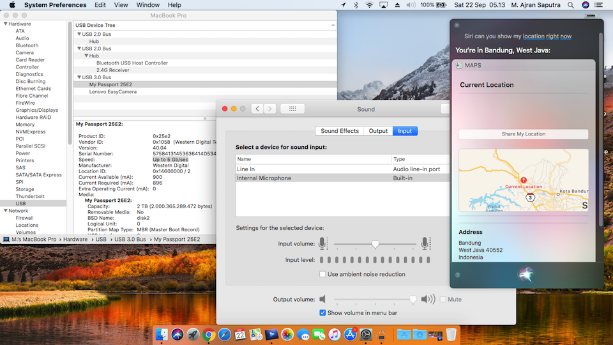Viewport: 613px width, 345px height.
Task: Click the Siri map thumbnail
Action: coord(524,180)
